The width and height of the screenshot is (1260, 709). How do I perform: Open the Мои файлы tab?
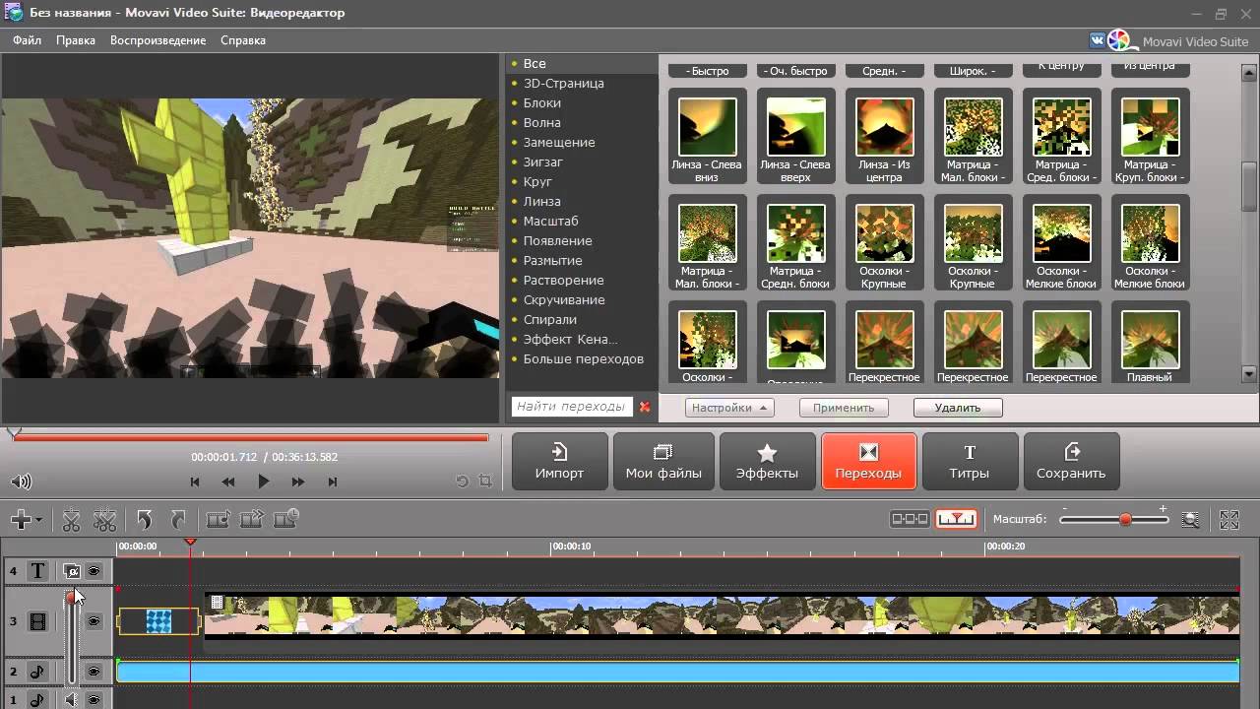coord(663,461)
